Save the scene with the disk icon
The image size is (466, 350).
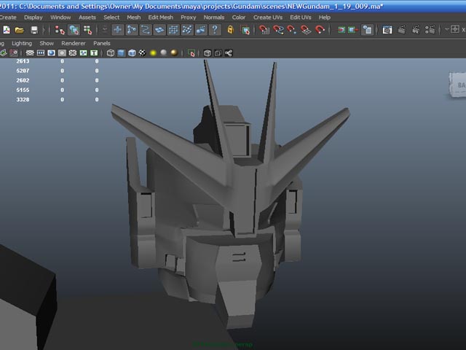tap(34, 30)
